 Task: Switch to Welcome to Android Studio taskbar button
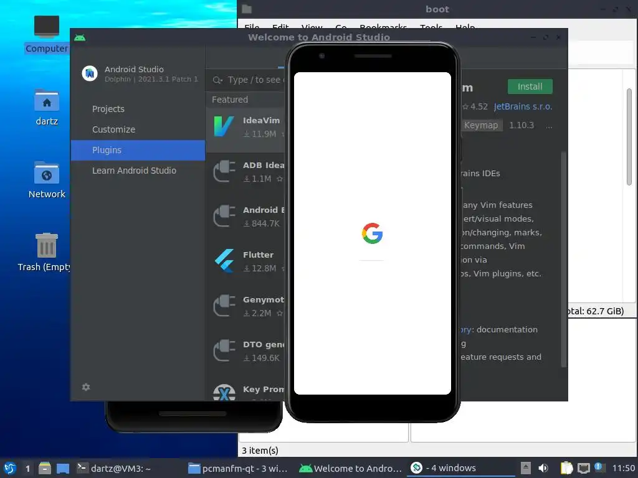click(x=351, y=468)
